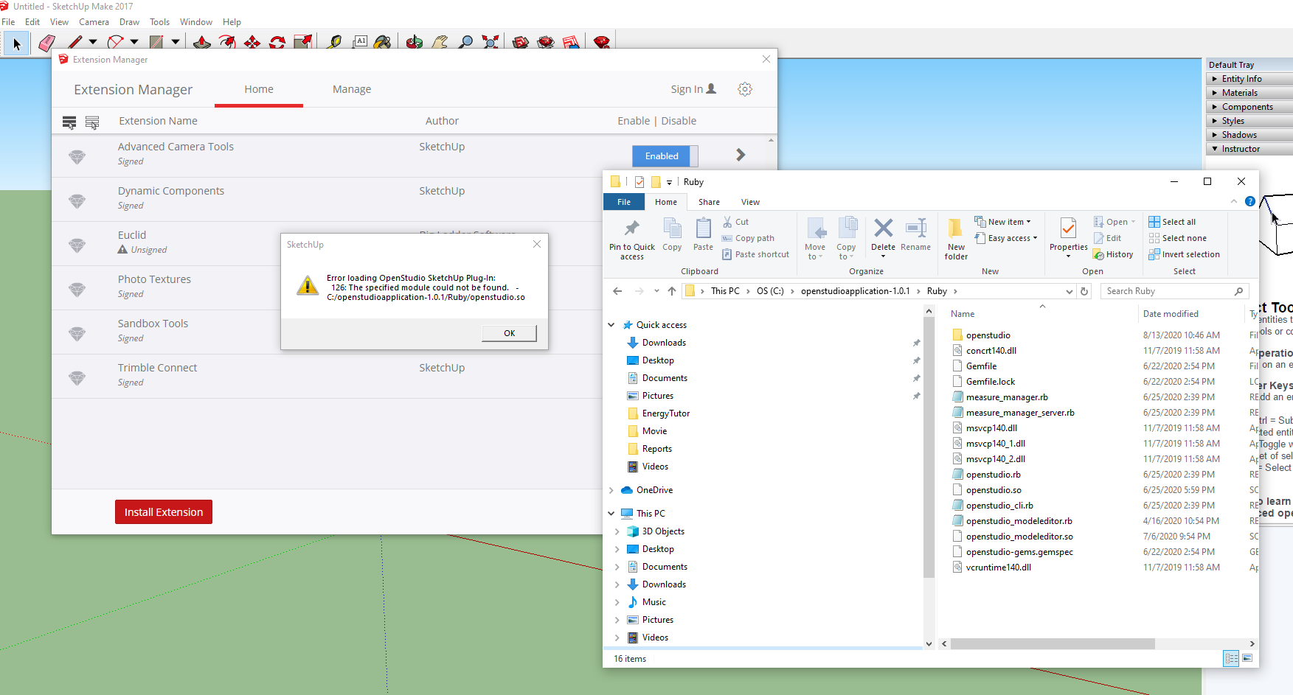Toggle Advanced Camera Tools Enabled switch
This screenshot has height=695, width=1293.
tap(665, 156)
